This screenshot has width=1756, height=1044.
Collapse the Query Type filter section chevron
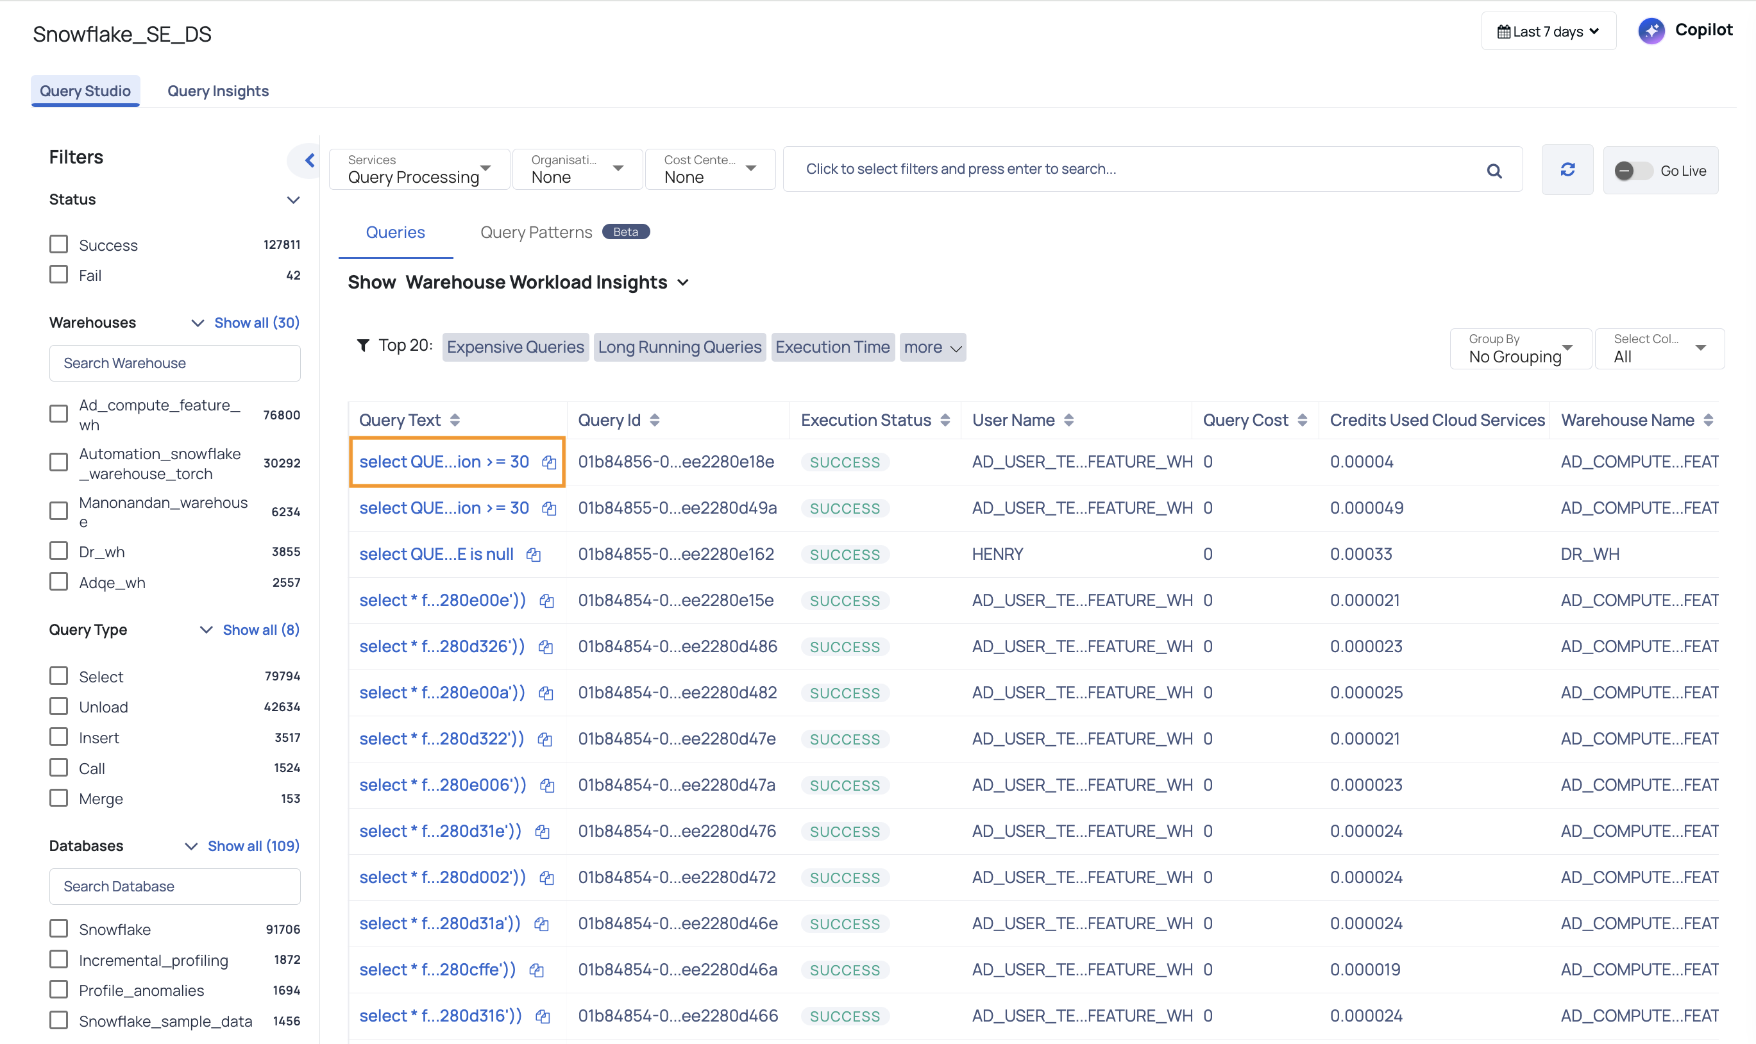pyautogui.click(x=206, y=630)
